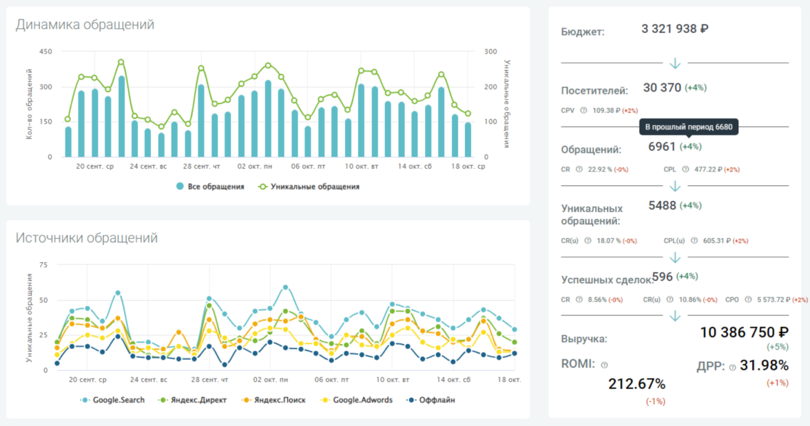Click the Обращений count 6961

[x=662, y=146]
